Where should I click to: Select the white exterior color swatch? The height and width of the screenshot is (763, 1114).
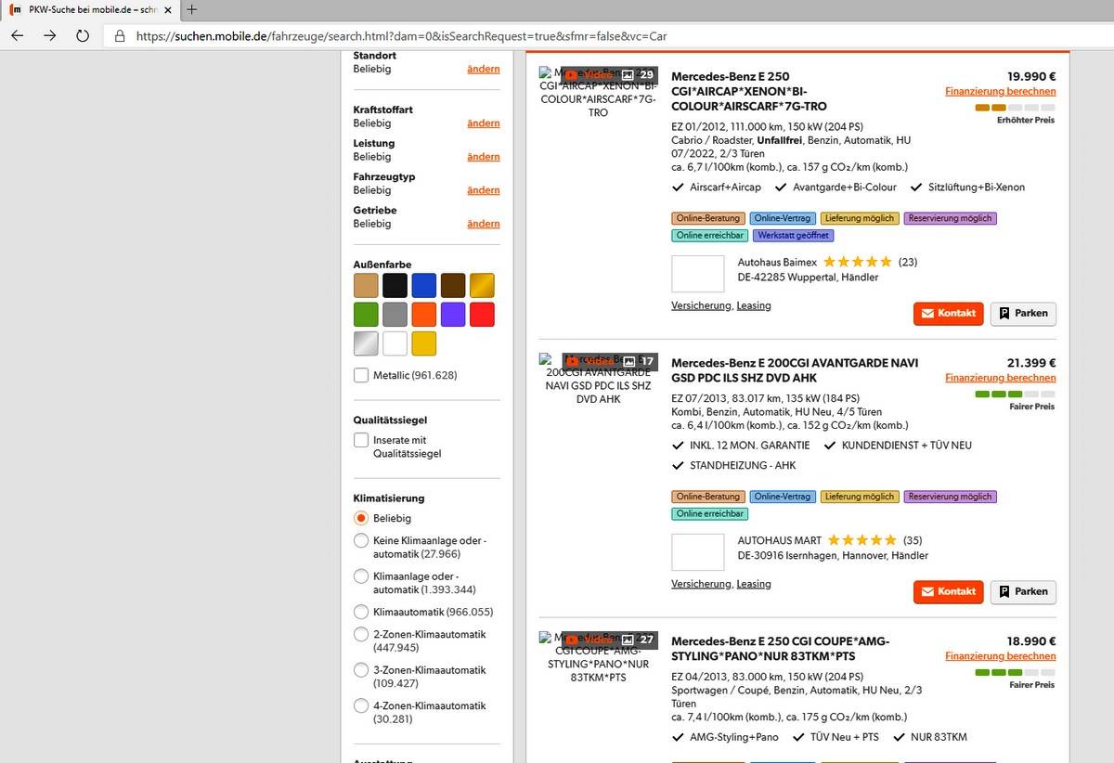click(x=395, y=343)
